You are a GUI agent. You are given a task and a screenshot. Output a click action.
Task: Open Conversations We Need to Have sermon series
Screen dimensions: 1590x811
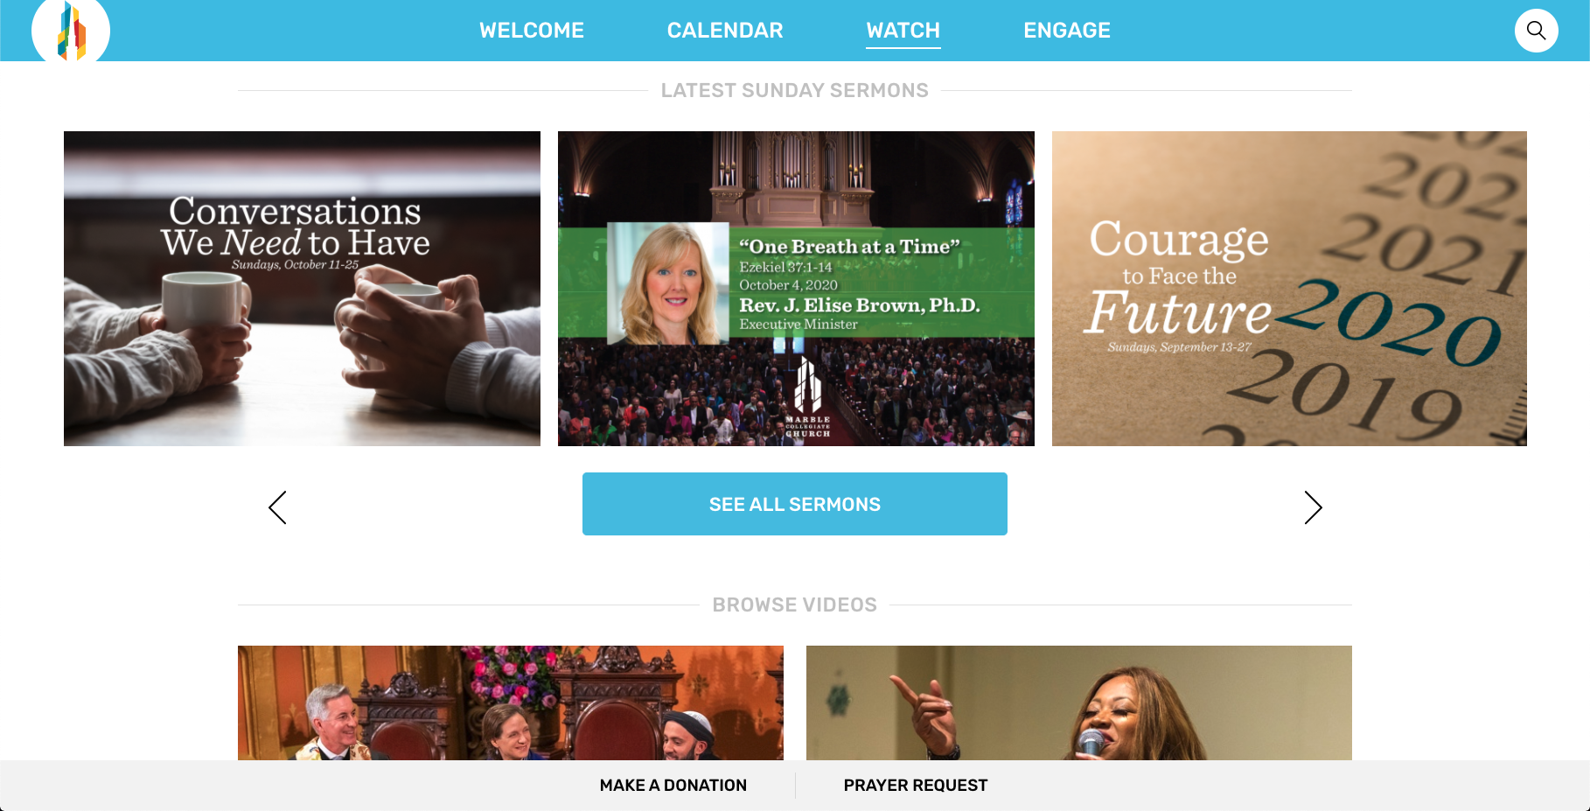click(x=302, y=289)
